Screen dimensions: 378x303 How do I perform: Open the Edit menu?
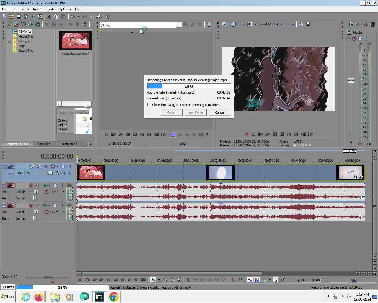[14, 9]
